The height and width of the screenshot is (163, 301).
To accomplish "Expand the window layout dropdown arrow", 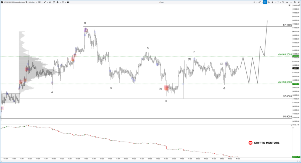I will (66, 2).
